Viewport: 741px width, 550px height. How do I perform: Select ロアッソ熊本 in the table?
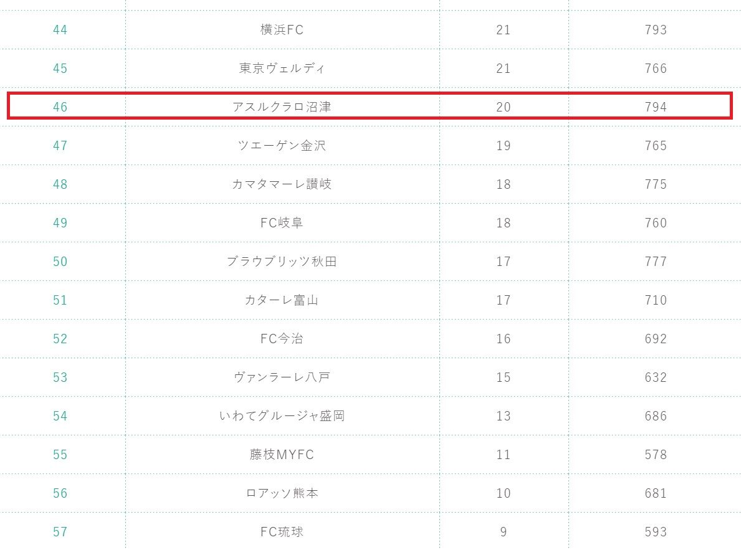click(282, 493)
